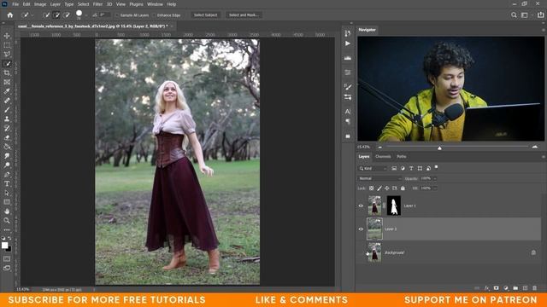The image size is (547, 307).
Task: Open the Kind filter dropdown
Action: coord(373,169)
